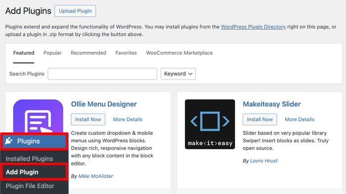Open the Plugins sidebar menu
Screen dimensions: 346x194
point(34,141)
